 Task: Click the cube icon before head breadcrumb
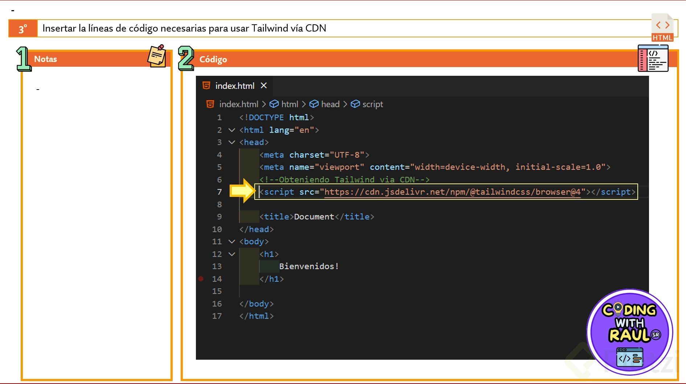tap(314, 104)
